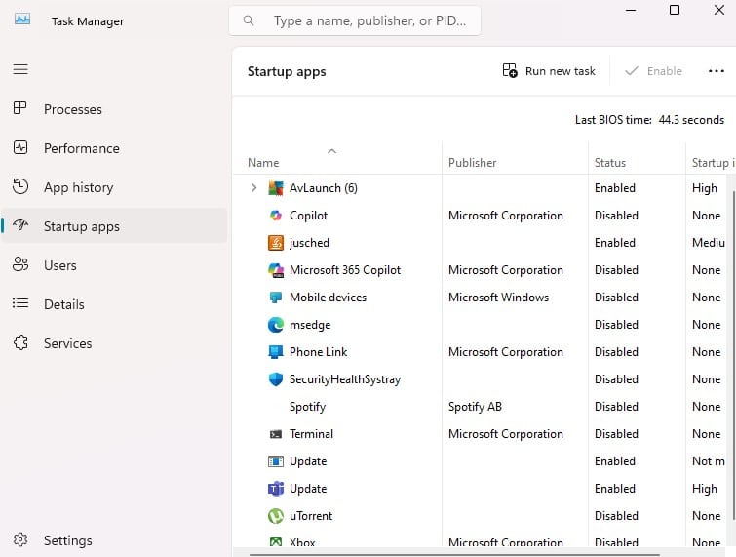
Task: Click the Run new task button
Action: pos(549,71)
